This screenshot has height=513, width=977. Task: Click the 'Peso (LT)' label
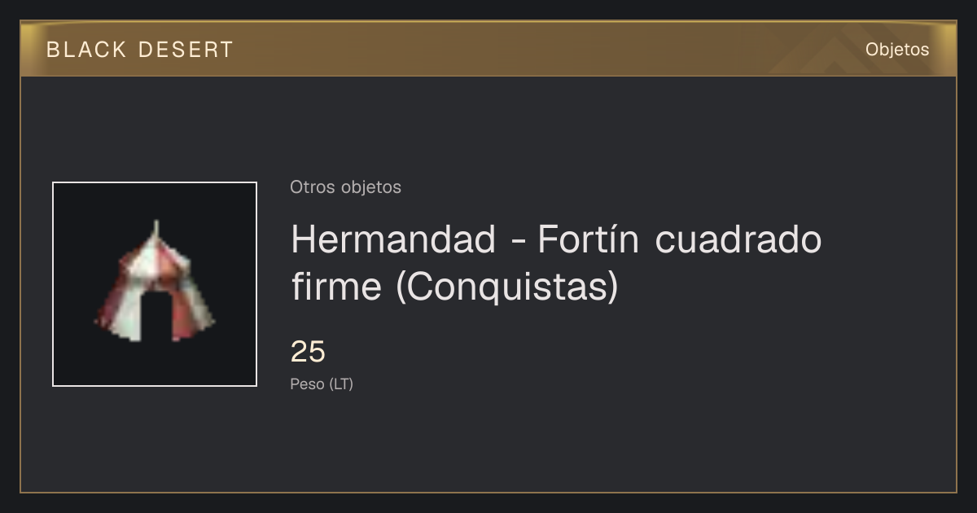tap(322, 384)
